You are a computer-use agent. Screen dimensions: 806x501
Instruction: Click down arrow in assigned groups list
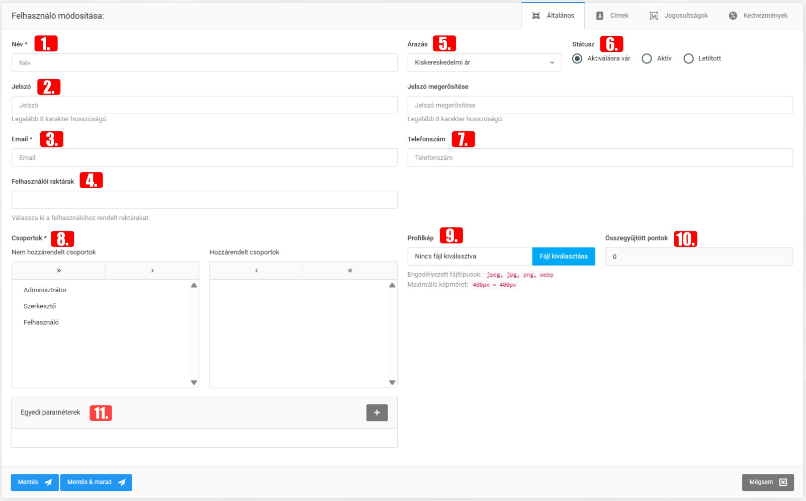coord(392,382)
